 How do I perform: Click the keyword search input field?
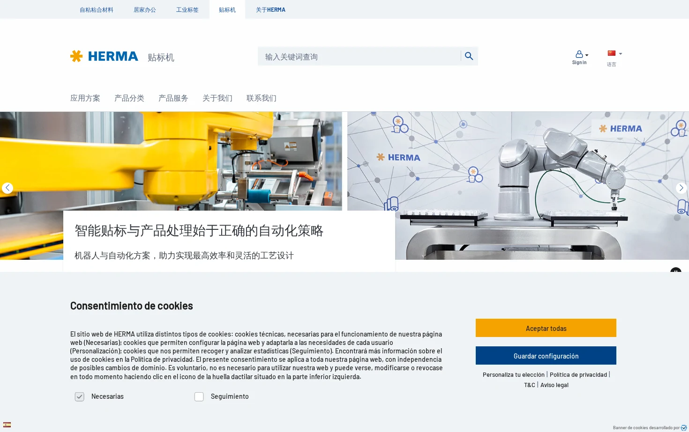coord(359,57)
